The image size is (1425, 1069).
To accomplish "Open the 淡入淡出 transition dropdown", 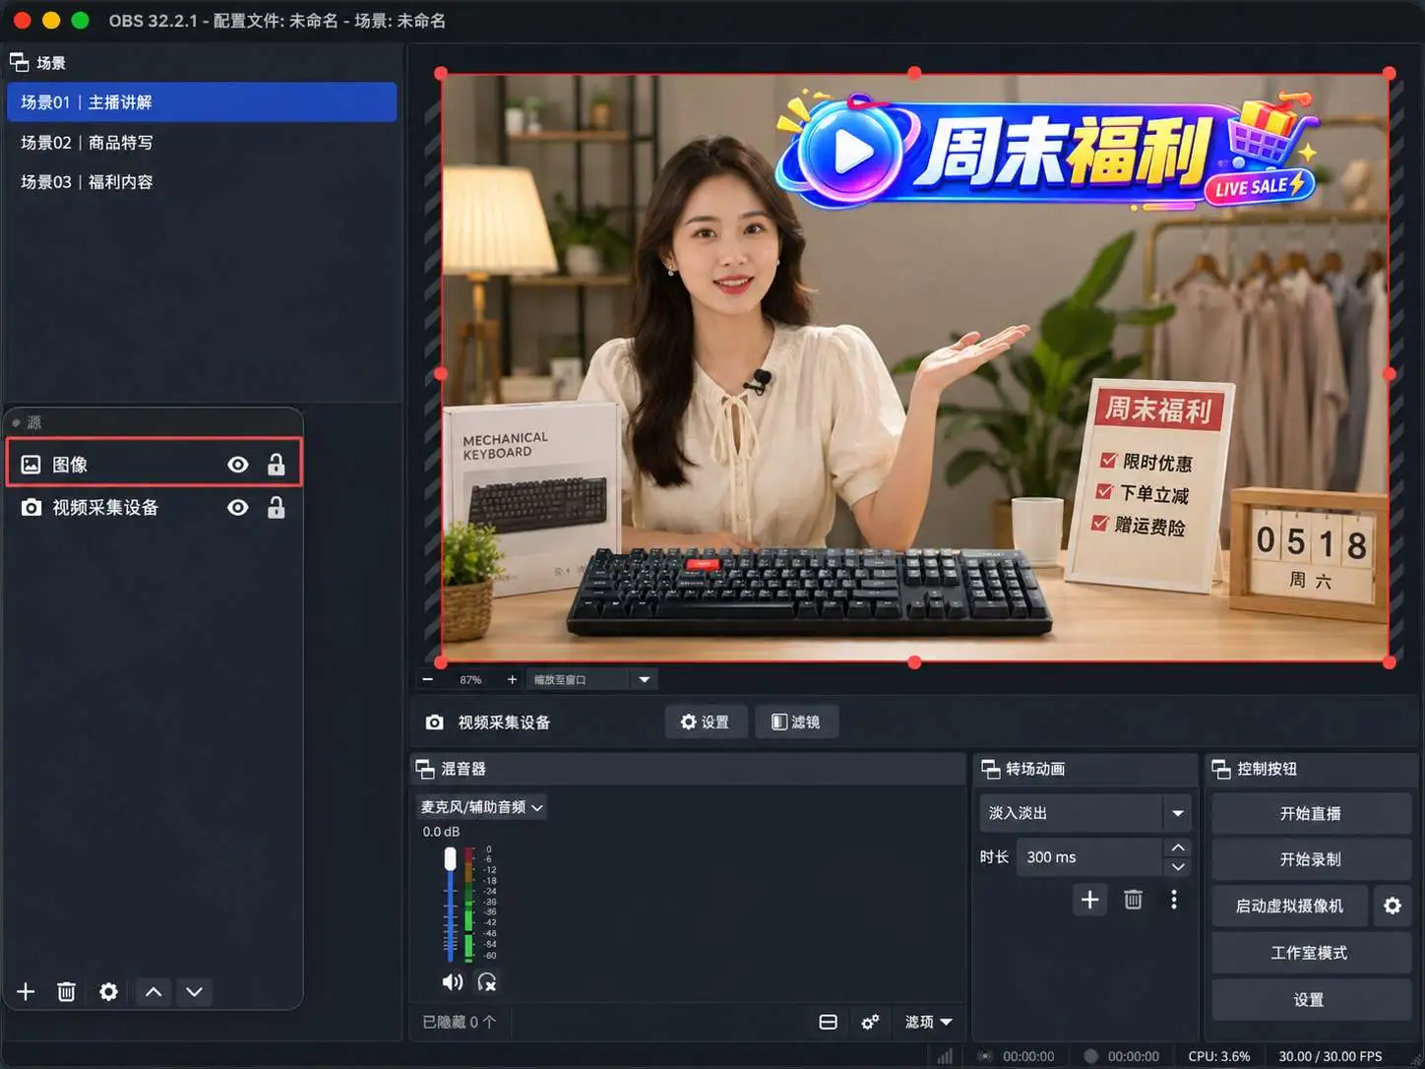I will [x=1085, y=813].
